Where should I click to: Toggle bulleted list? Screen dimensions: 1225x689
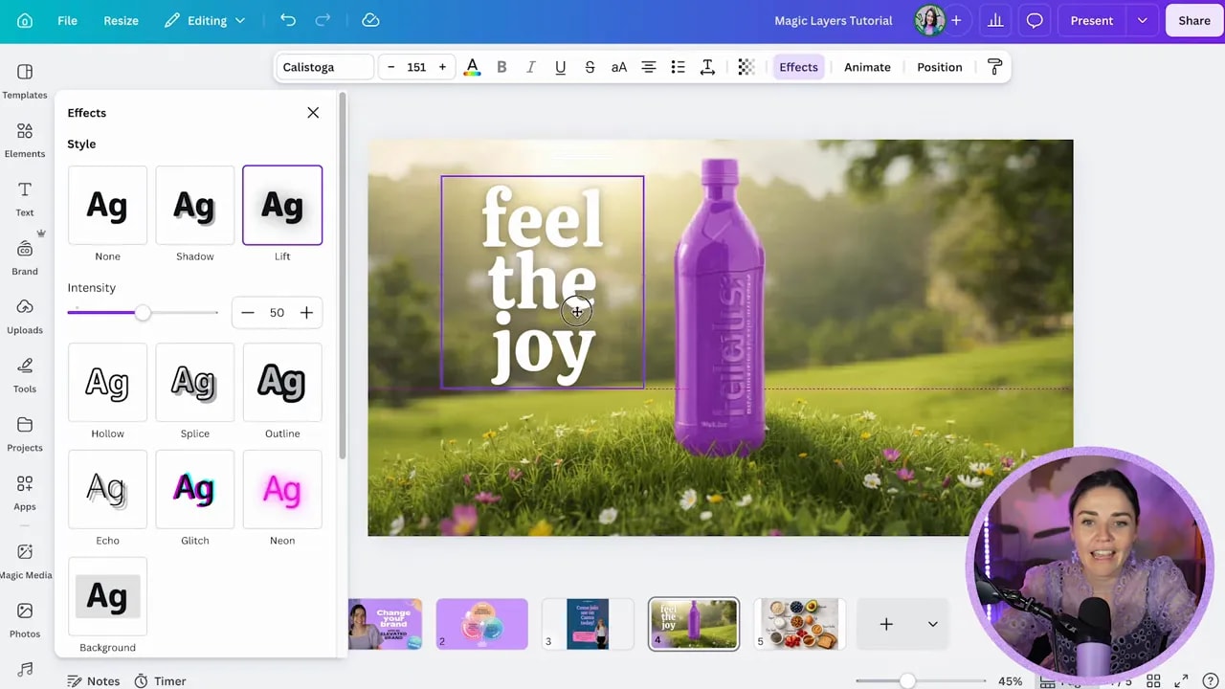(x=678, y=67)
